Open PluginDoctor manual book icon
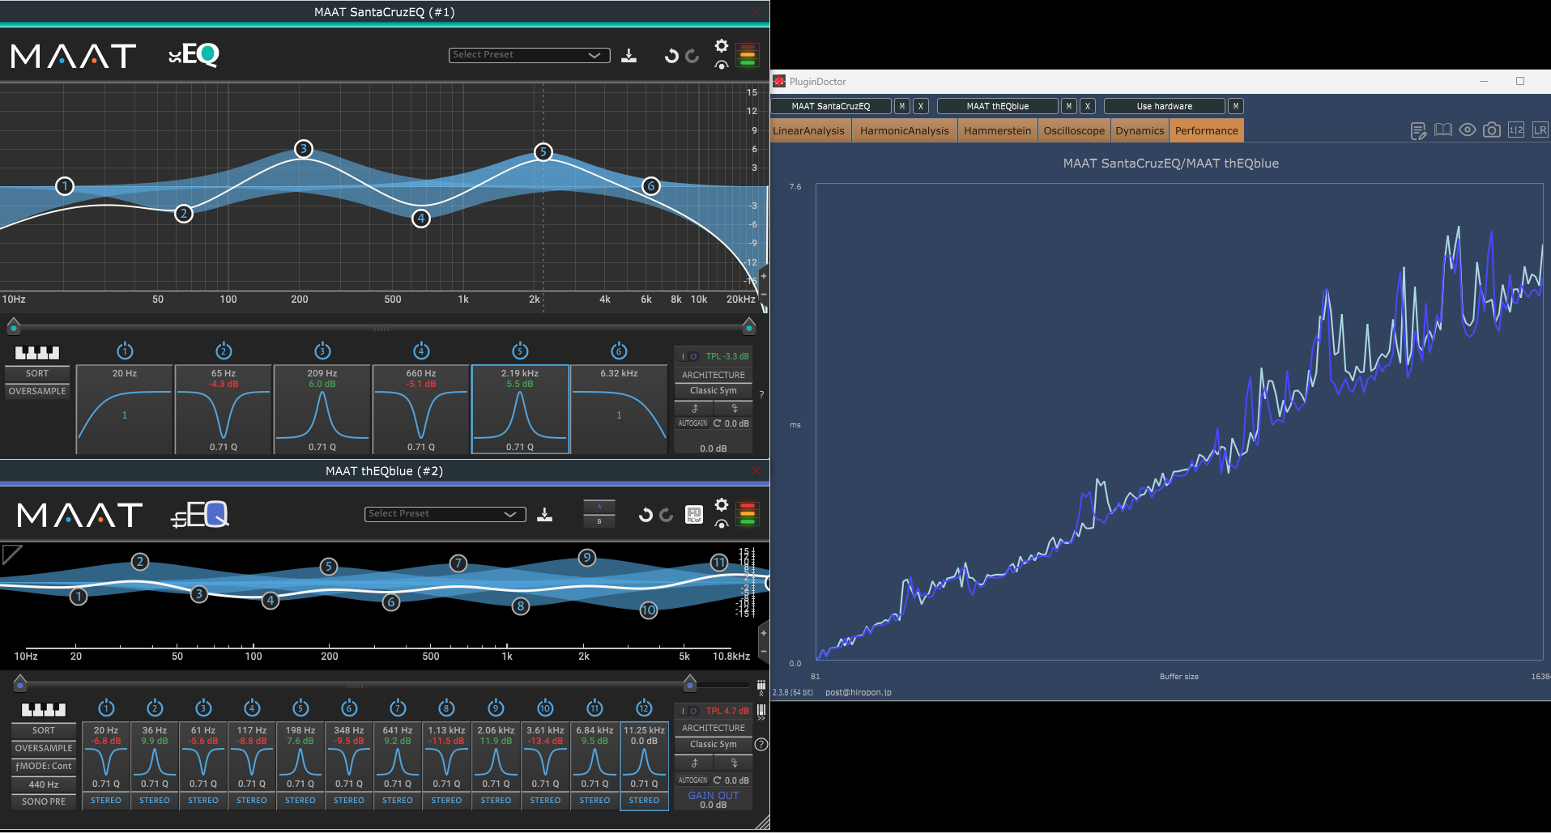The image size is (1551, 833). [x=1443, y=130]
